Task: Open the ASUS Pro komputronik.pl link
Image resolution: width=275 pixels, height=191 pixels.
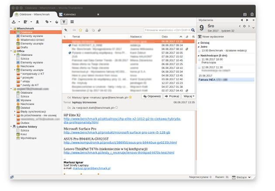Action: tap(120, 143)
